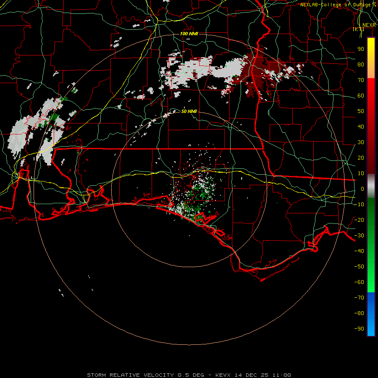Click the 60 value on velocity scale
Image resolution: width=378 pixels, height=378 pixels.
click(x=361, y=95)
